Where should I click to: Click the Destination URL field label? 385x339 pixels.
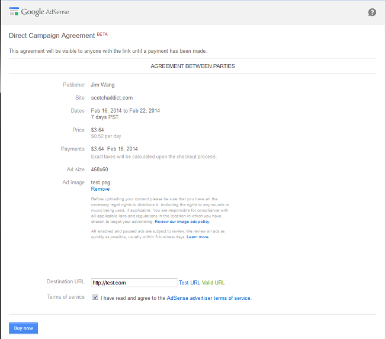click(66, 282)
